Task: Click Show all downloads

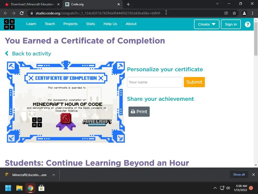Action: (x=239, y=175)
